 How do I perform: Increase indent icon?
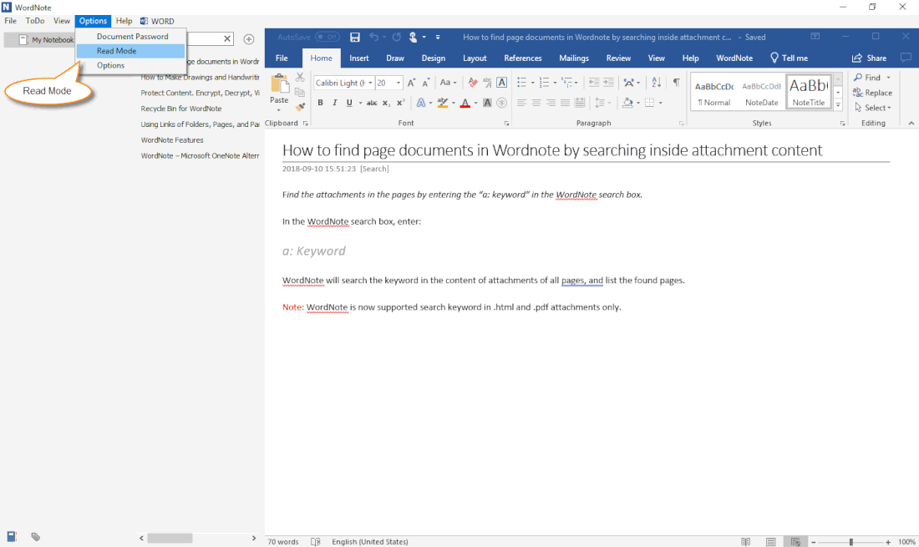[x=608, y=83]
